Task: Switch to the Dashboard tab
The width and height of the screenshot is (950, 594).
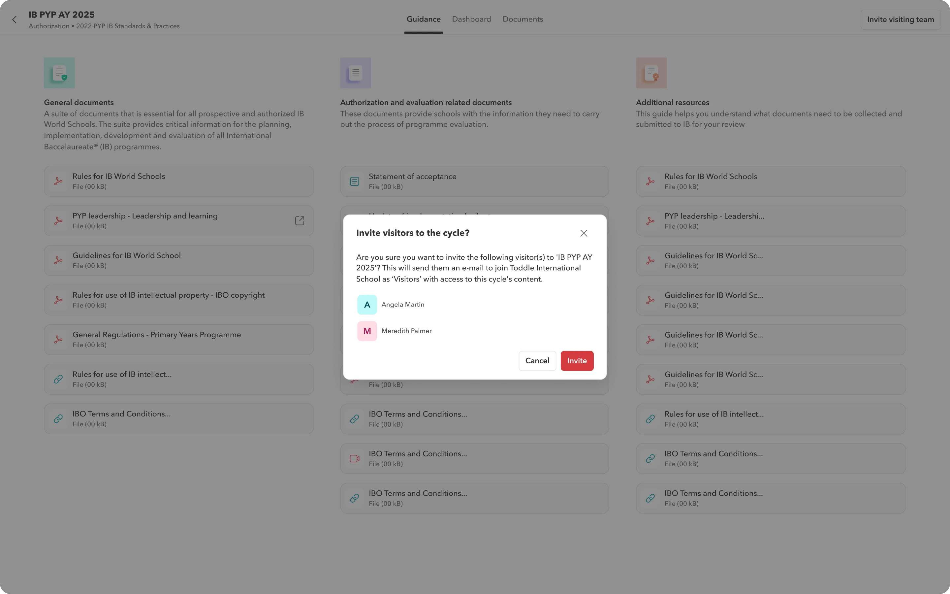Action: click(471, 19)
